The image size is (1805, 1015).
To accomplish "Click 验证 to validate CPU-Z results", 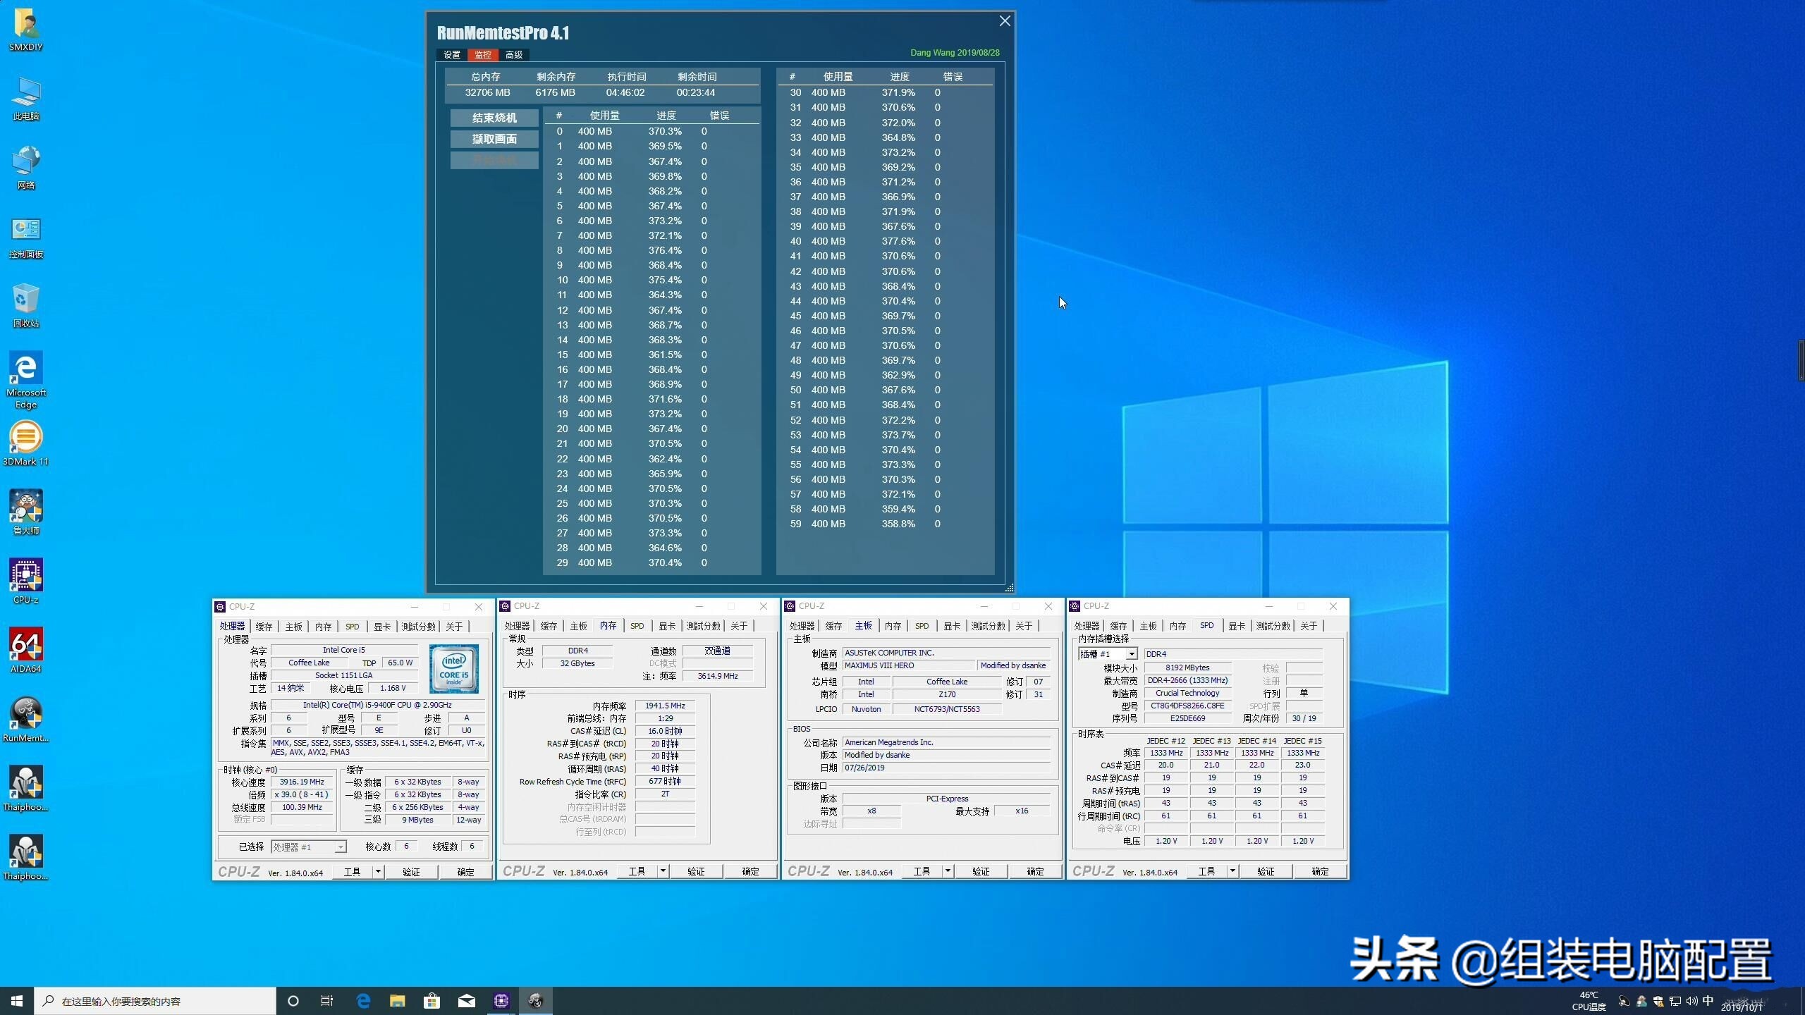I will tap(411, 871).
